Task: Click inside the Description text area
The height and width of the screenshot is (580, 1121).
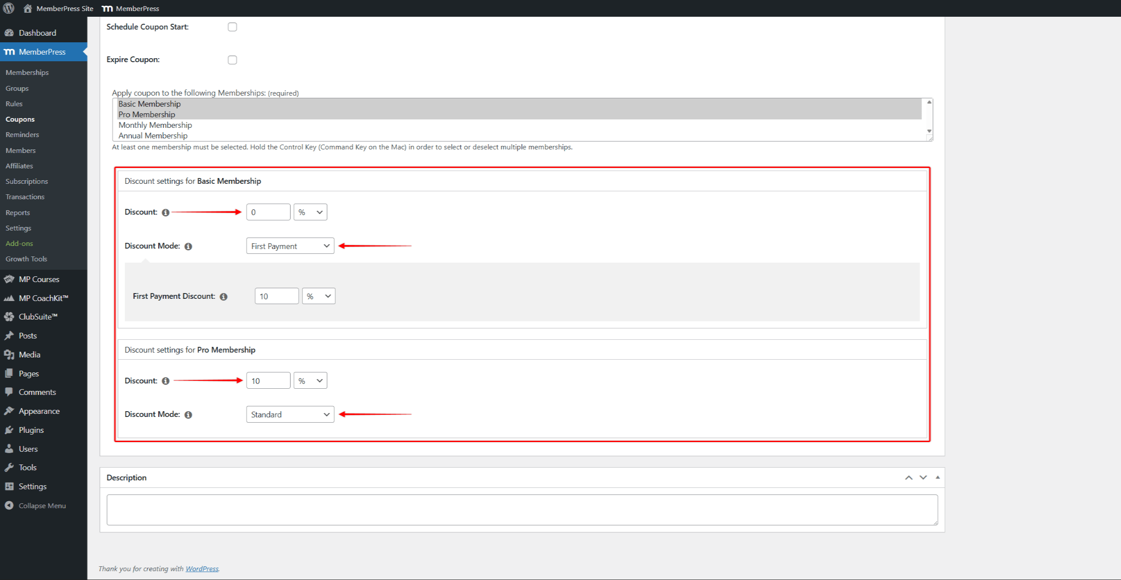Action: click(522, 509)
